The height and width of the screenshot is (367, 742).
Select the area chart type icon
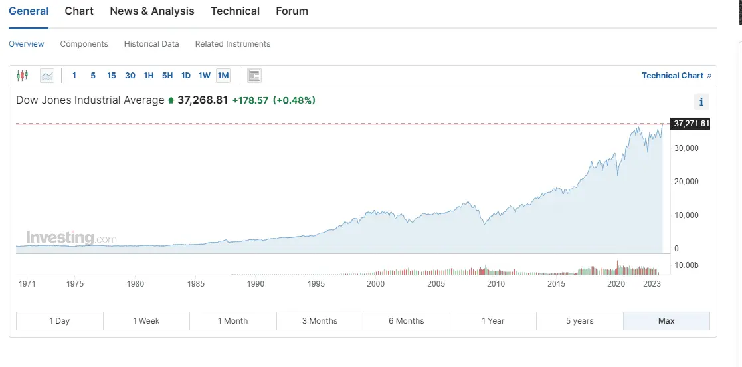(47, 76)
